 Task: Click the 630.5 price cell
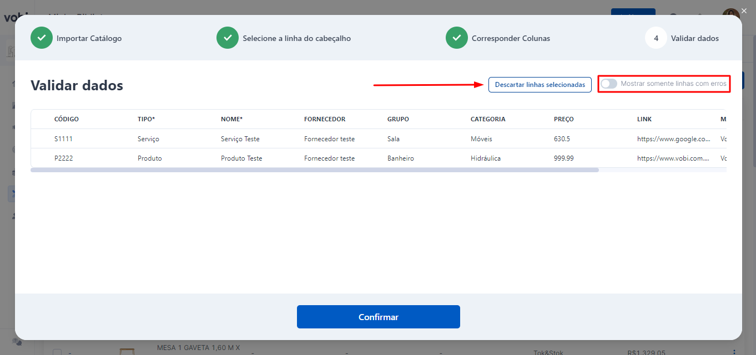pos(562,139)
